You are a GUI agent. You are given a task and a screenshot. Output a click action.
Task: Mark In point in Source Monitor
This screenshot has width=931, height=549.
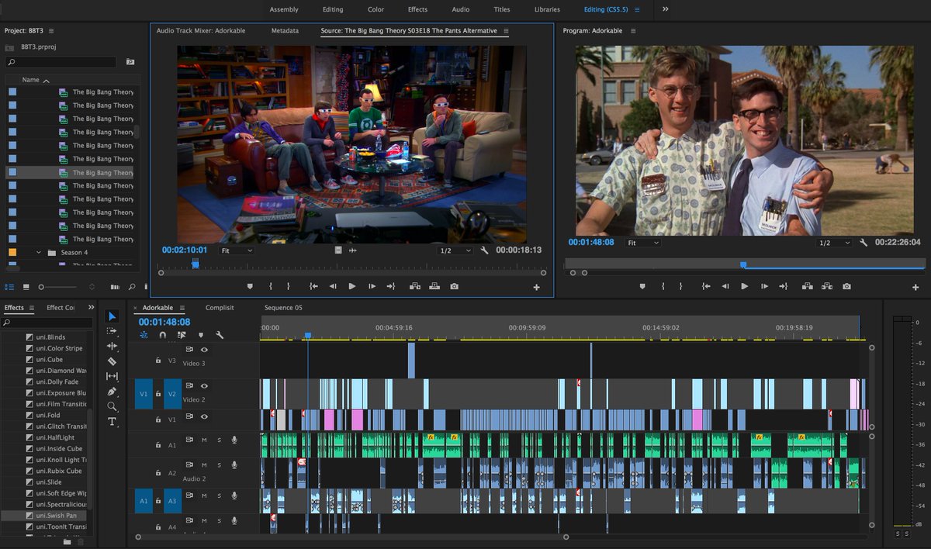270,286
